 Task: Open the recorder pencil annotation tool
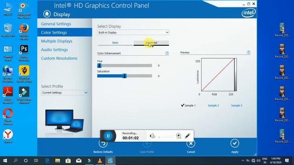click(187, 136)
